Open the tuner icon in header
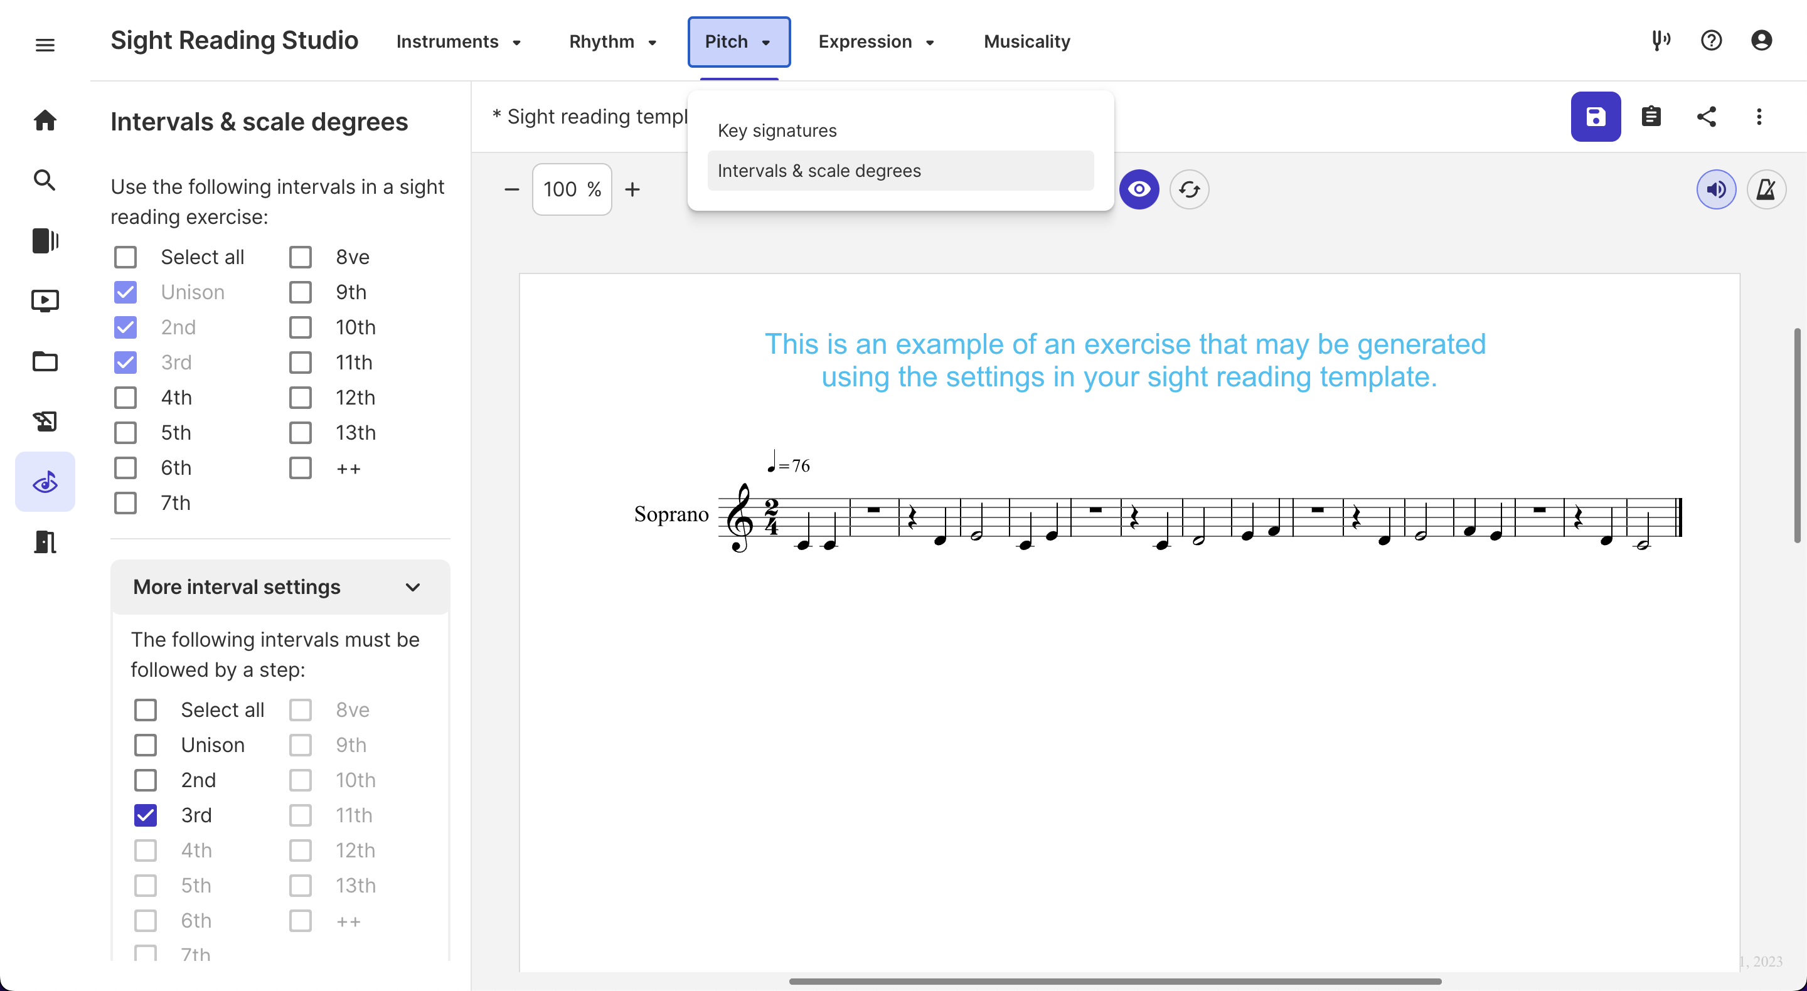 click(1660, 41)
